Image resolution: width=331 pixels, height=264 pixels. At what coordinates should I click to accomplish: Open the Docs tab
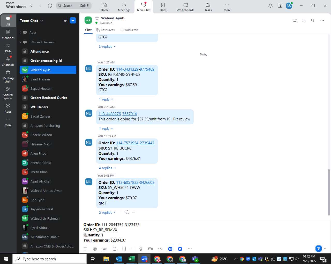tap(163, 7)
